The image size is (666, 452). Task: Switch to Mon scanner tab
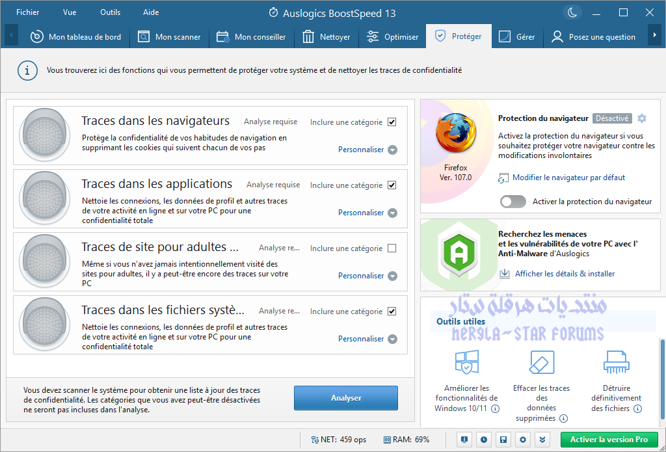coord(170,37)
